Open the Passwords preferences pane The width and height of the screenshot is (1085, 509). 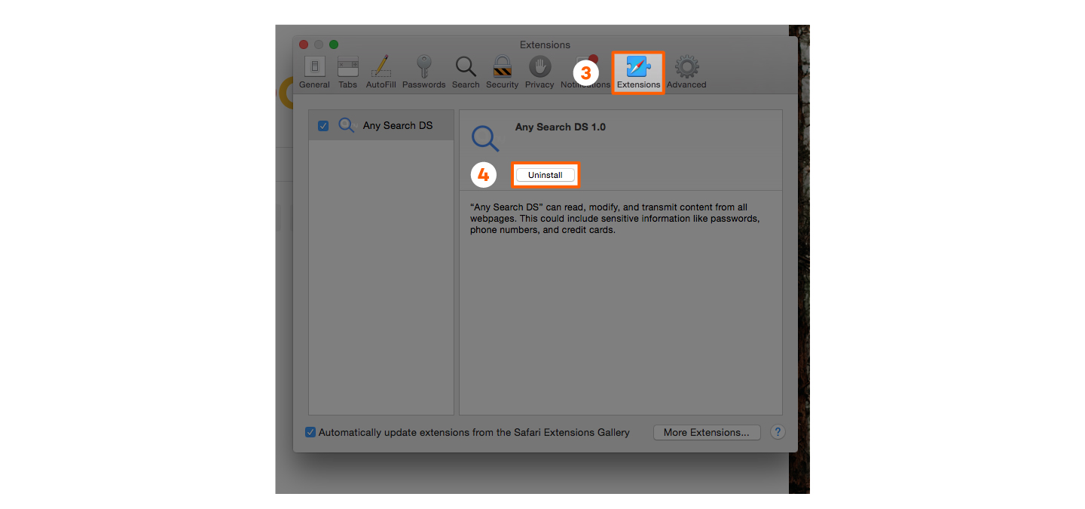423,72
